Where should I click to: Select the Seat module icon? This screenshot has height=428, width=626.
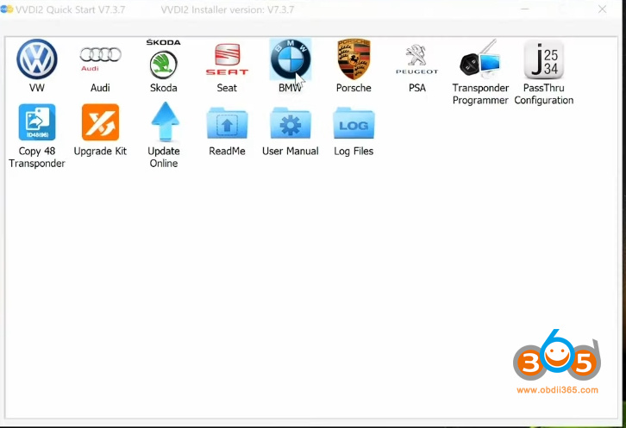(227, 60)
